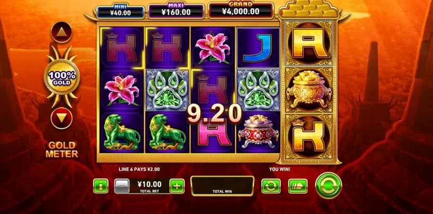Click the gold bars atop bonus reel
This screenshot has height=214, width=433.
coord(308,9)
